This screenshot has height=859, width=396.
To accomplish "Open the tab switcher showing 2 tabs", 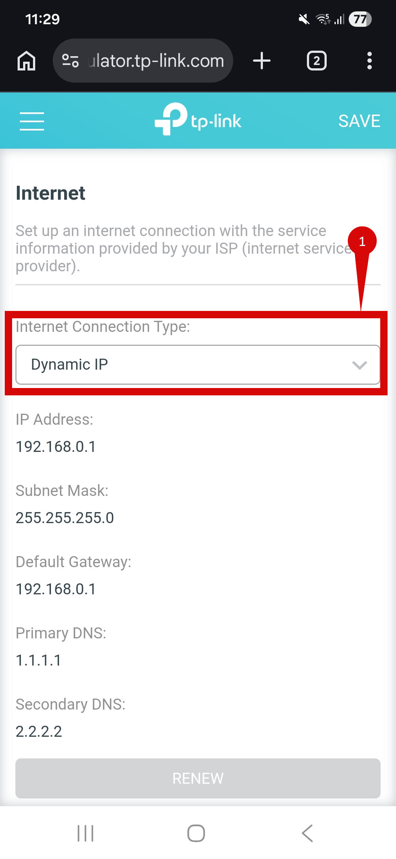I will 317,61.
